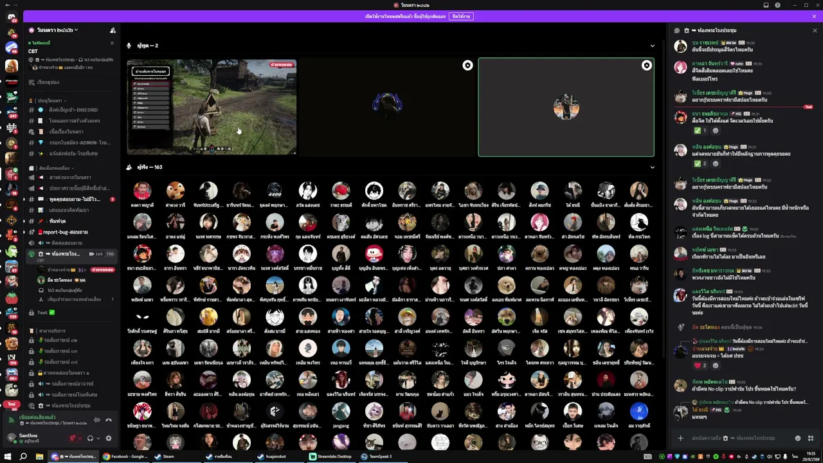823x463 pixels.
Task: Open user settings gear icon
Action: click(x=109, y=438)
